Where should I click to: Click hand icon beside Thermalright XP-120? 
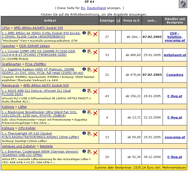pyautogui.click(x=89, y=134)
